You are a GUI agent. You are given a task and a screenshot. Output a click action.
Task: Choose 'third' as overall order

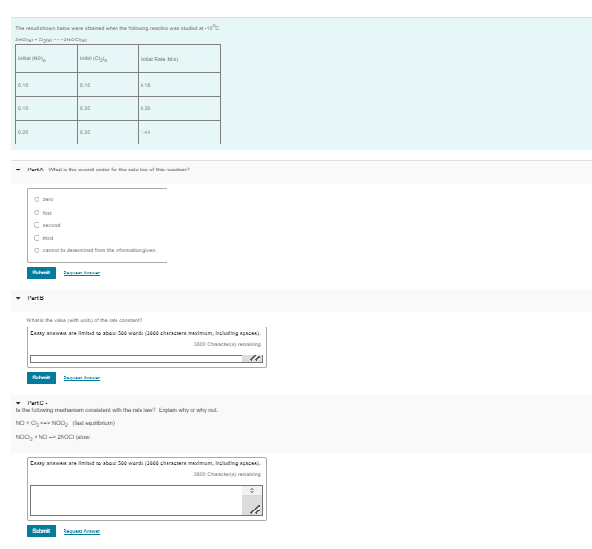(x=37, y=238)
